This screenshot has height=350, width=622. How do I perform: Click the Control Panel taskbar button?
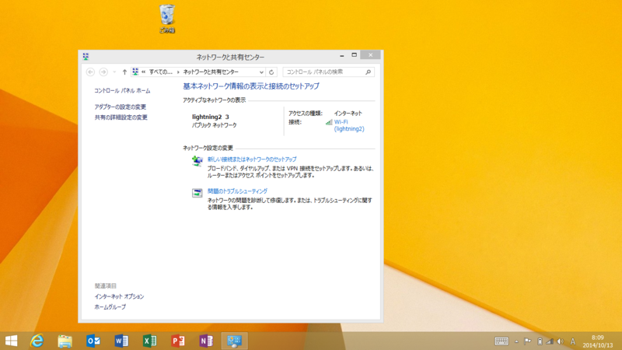pos(234,341)
